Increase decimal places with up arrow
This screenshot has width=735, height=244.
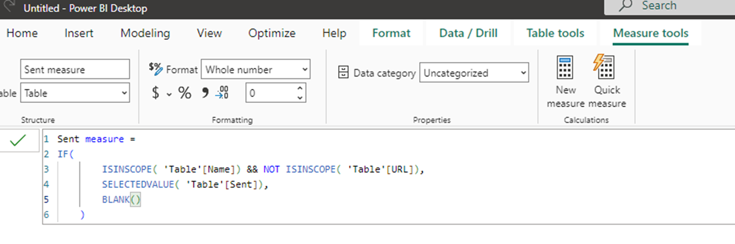click(300, 88)
